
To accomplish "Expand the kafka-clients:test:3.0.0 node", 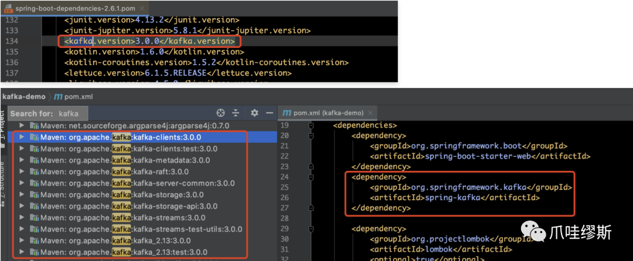I will coord(22,148).
